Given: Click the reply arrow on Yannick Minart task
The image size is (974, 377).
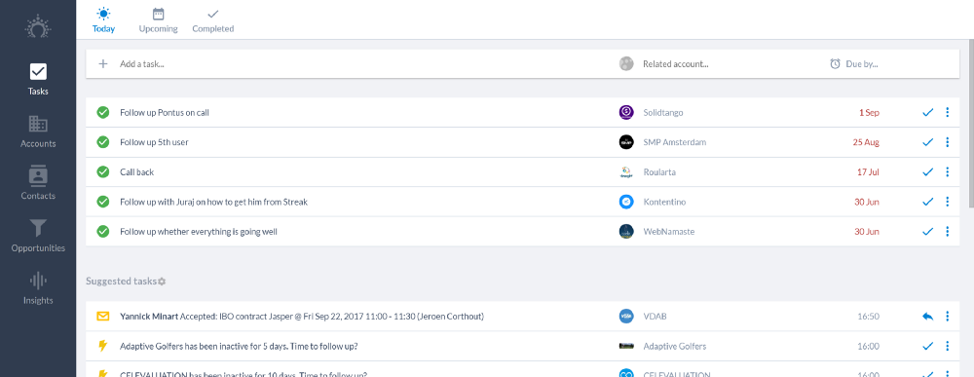Looking at the screenshot, I should pos(927,317).
